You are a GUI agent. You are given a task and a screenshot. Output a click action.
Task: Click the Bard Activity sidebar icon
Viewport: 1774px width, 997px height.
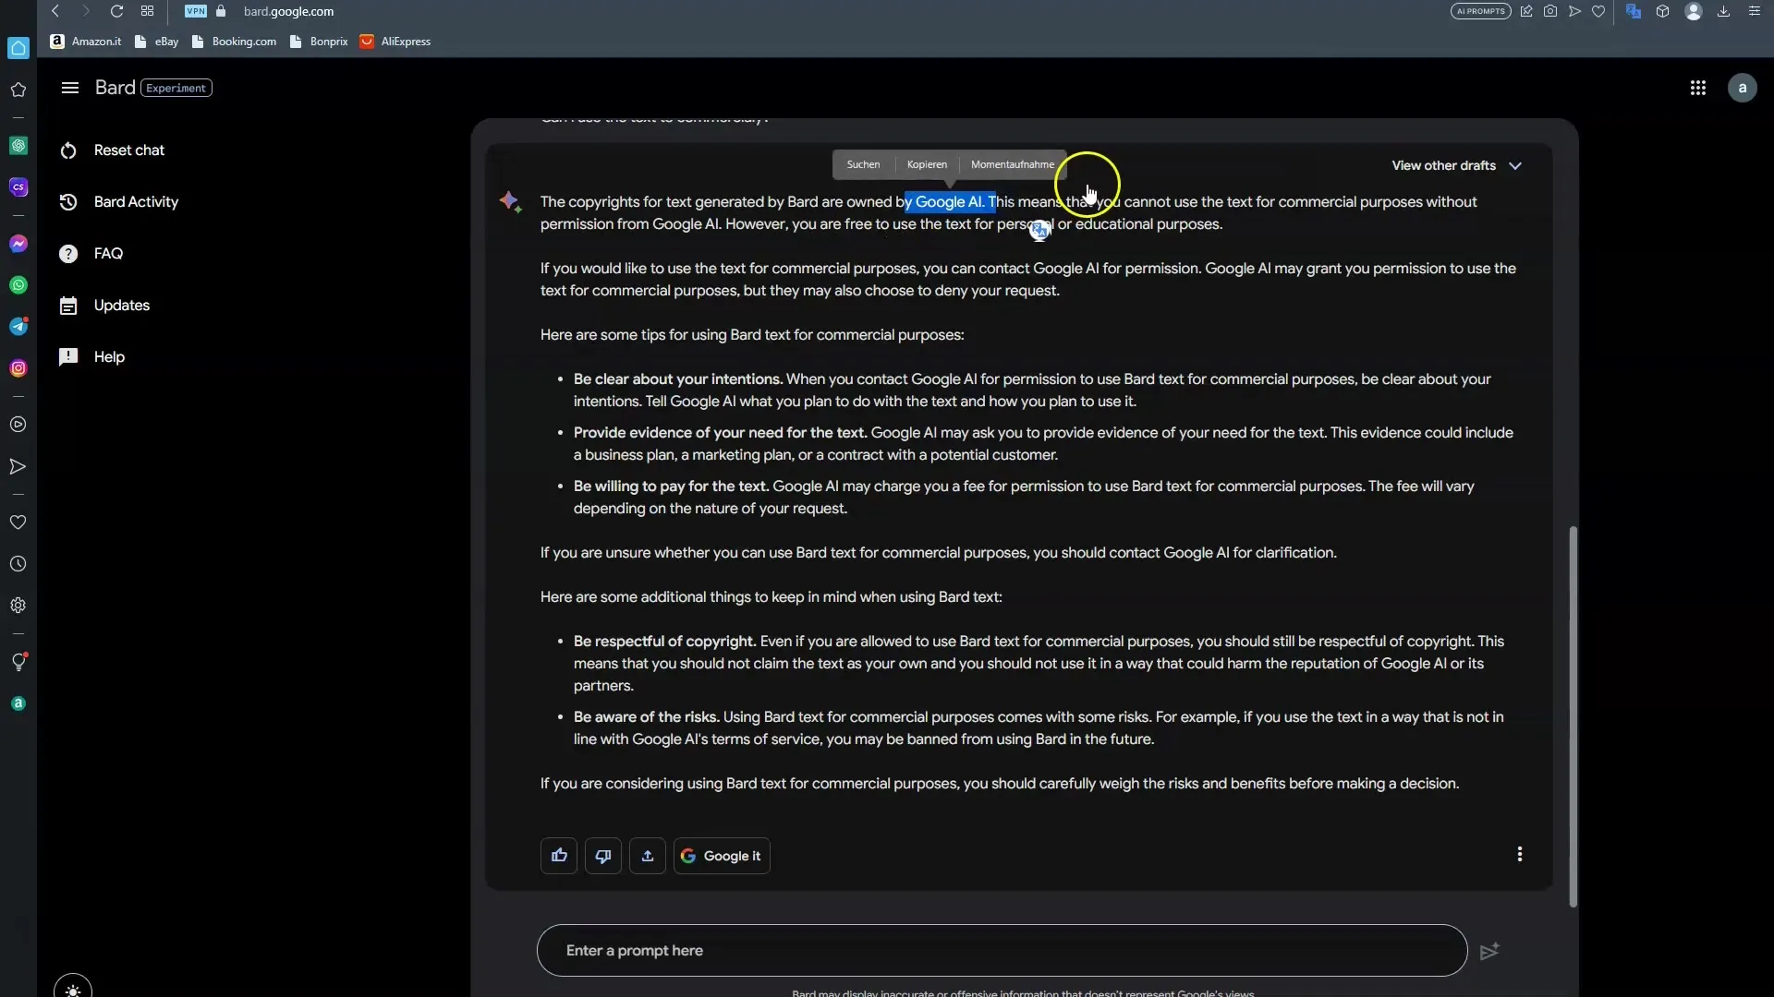point(69,201)
